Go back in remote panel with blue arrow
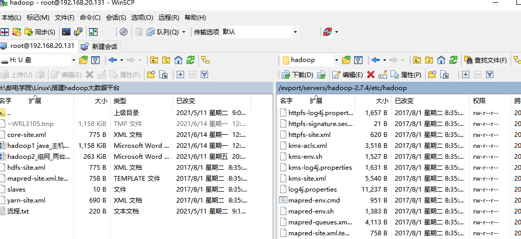Image resolution: width=521 pixels, height=239 pixels. [x=375, y=60]
